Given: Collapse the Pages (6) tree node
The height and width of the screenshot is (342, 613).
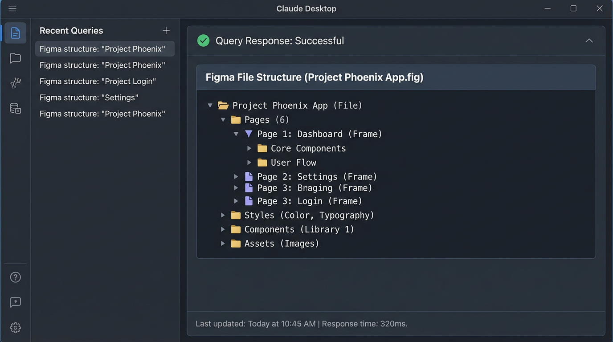Looking at the screenshot, I should (223, 119).
